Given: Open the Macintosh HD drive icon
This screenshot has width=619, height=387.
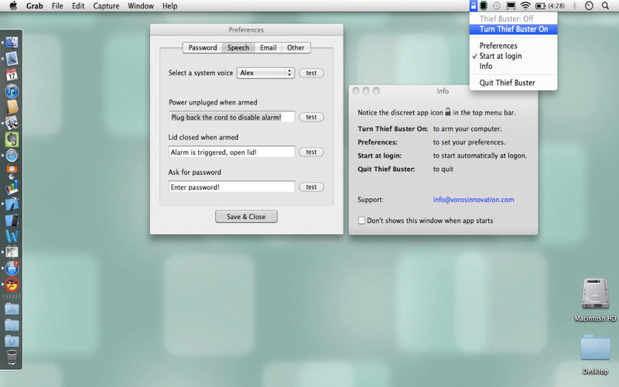Looking at the screenshot, I should [x=595, y=294].
